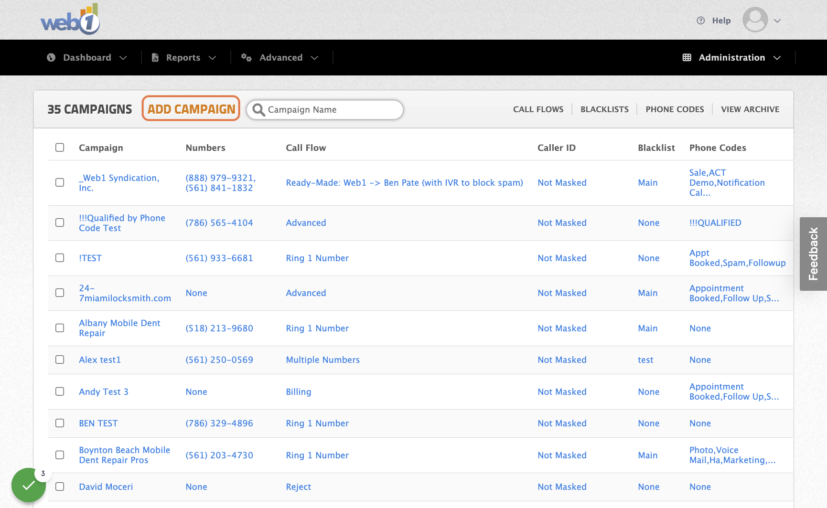This screenshot has width=827, height=508.
Task: Expand the user account chevron
Action: pos(777,21)
